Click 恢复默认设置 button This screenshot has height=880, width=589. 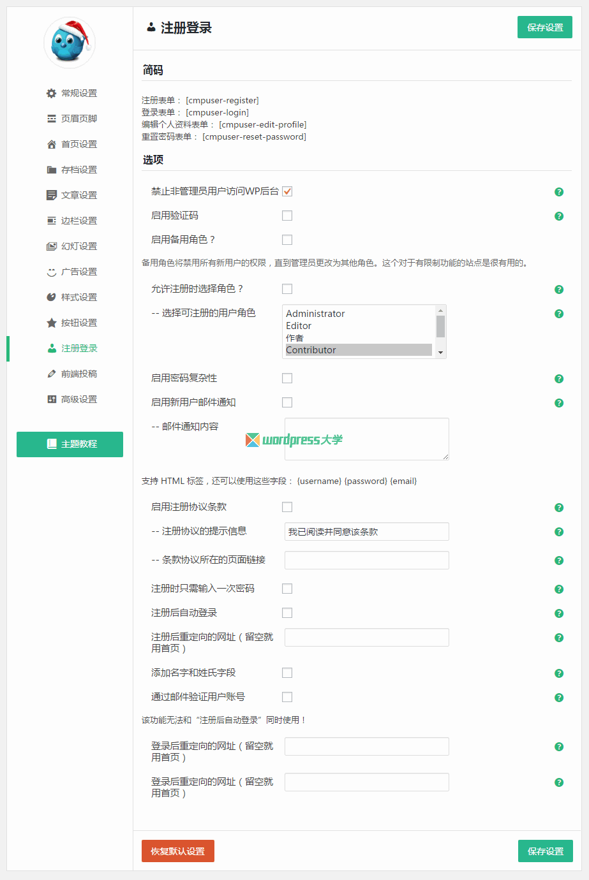tap(178, 851)
